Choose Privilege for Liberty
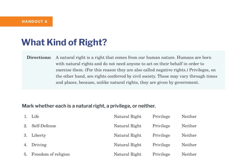The width and height of the screenshot is (247, 158). (x=161, y=135)
